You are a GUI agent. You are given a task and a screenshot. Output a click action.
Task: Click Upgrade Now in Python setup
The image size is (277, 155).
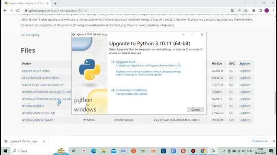[126, 62]
